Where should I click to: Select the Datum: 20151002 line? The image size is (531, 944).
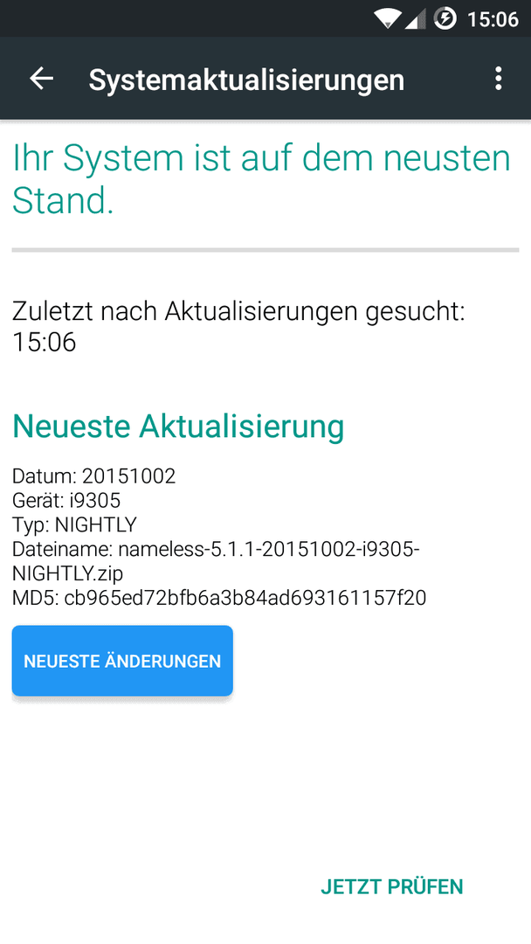[93, 476]
